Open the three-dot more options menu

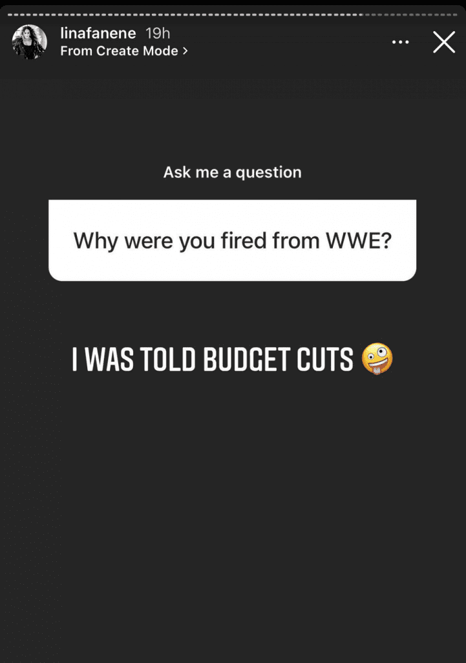tap(400, 42)
